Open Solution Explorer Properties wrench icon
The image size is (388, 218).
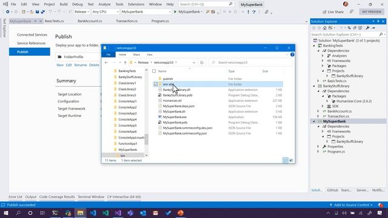point(367,28)
